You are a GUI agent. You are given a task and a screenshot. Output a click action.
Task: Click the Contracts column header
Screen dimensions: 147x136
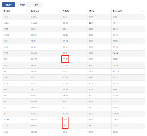pyautogui.click(x=45, y=11)
